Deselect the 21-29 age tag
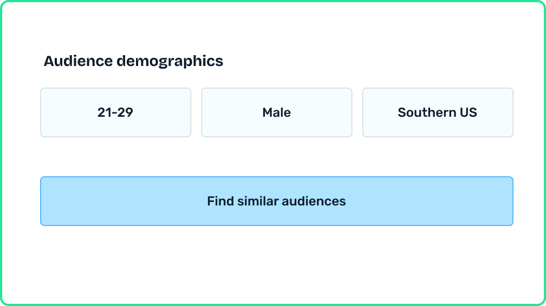The height and width of the screenshot is (306, 546). [x=115, y=112]
